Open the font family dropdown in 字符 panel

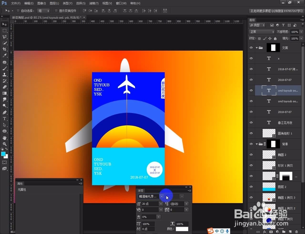point(149,196)
